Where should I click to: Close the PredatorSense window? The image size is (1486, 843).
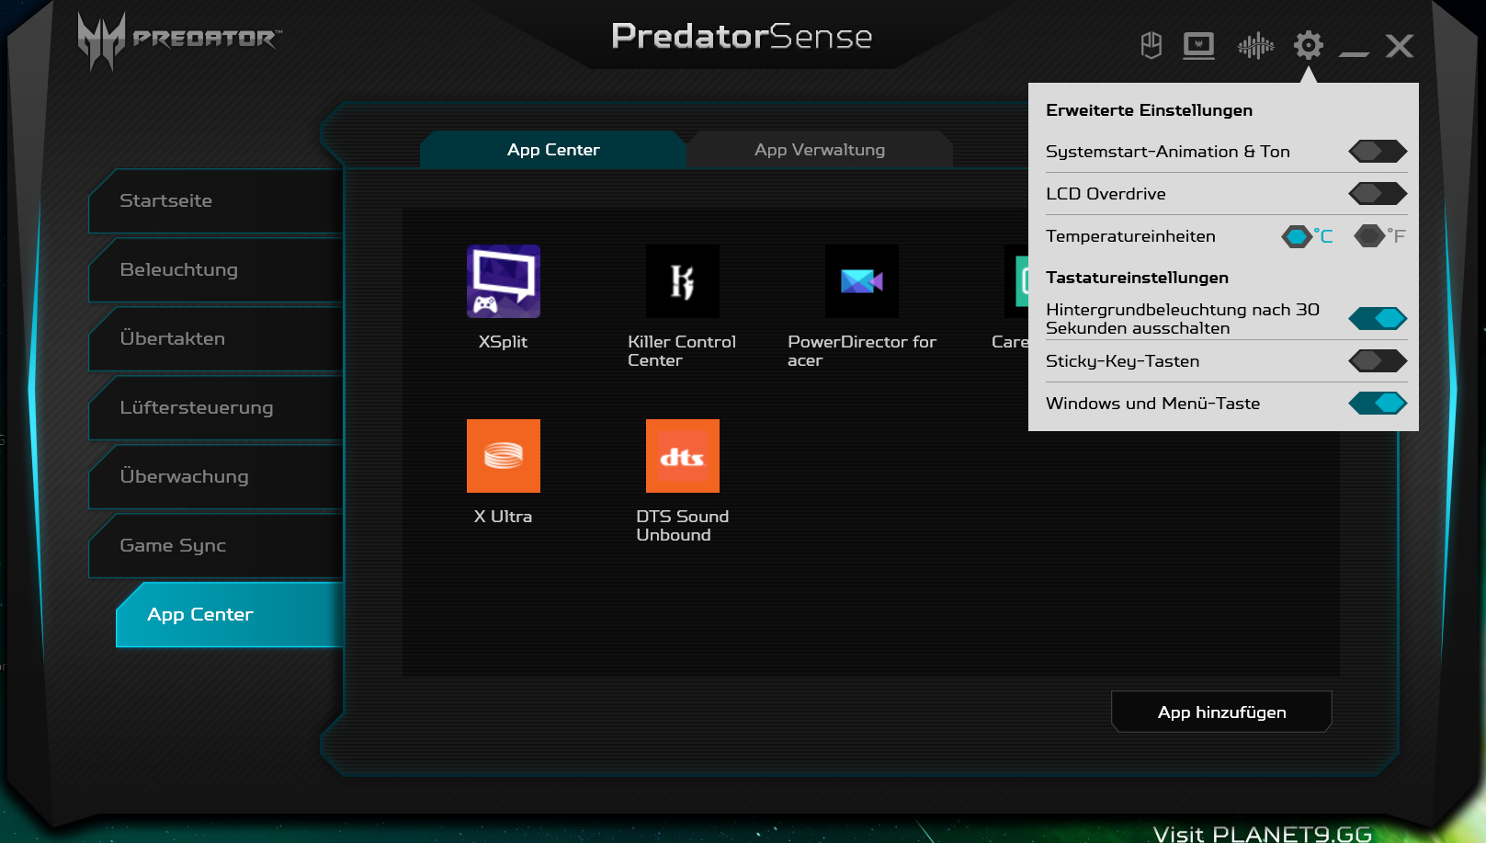(1400, 46)
